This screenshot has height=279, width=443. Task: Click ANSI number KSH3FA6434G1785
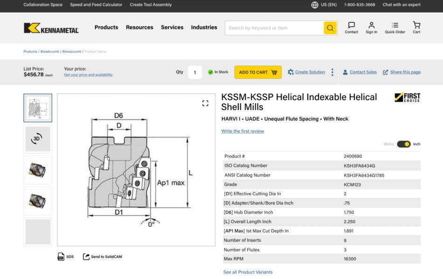click(x=364, y=176)
